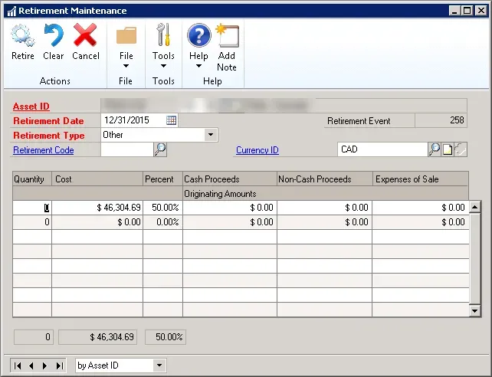Screen dimensions: 492x377
Task: Click the red Cancel X icon
Action: click(x=85, y=35)
